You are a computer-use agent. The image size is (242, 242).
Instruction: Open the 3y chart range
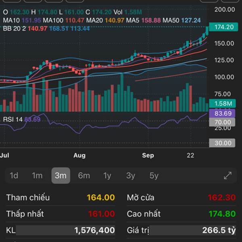[131, 175]
